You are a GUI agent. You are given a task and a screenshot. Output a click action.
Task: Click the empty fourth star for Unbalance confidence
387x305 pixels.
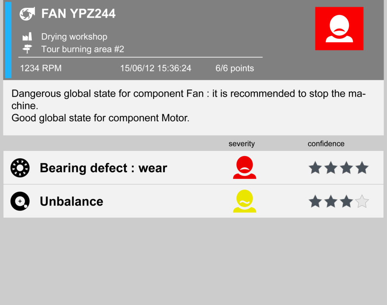(x=362, y=201)
